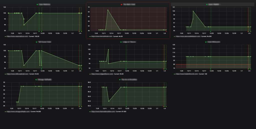The width and height of the screenshot is (256, 129).
Task: Click the 'Current: 96.000' legend value
Action: coord(204,36)
